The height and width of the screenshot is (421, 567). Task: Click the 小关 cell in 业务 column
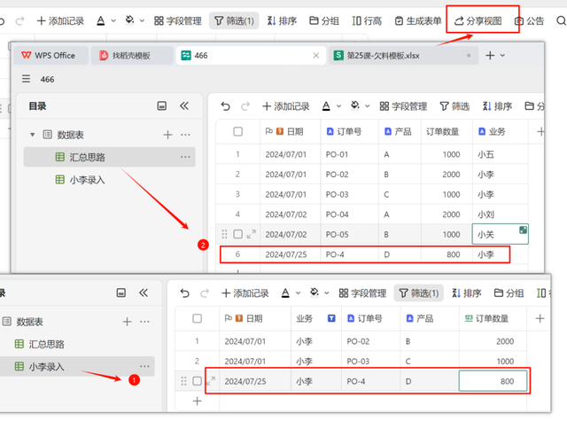[x=500, y=234]
